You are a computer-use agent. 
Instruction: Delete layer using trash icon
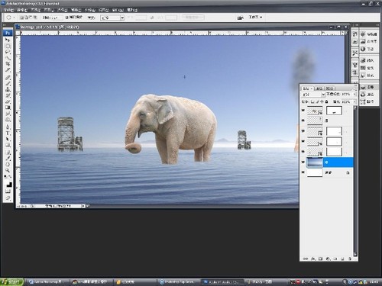350,259
